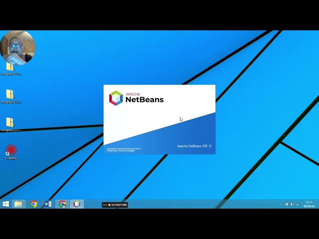
Task: Click the Apache NetBeans cube logo
Action: [x=116, y=98]
